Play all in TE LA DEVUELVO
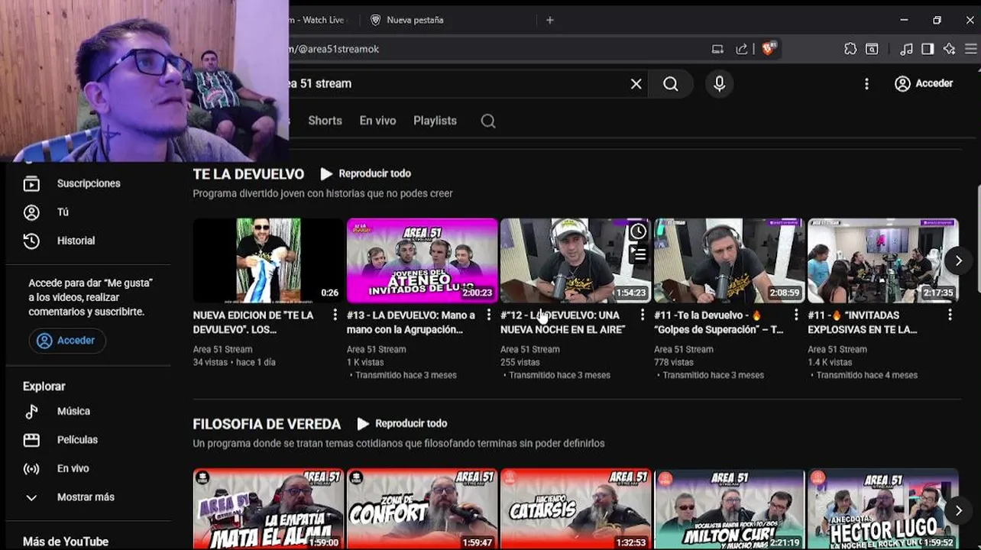The image size is (981, 550). pos(366,173)
